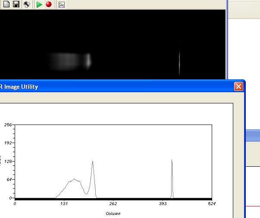The width and height of the screenshot is (260, 218).
Task: Click the 'Column' axis label
Action: pos(113,214)
